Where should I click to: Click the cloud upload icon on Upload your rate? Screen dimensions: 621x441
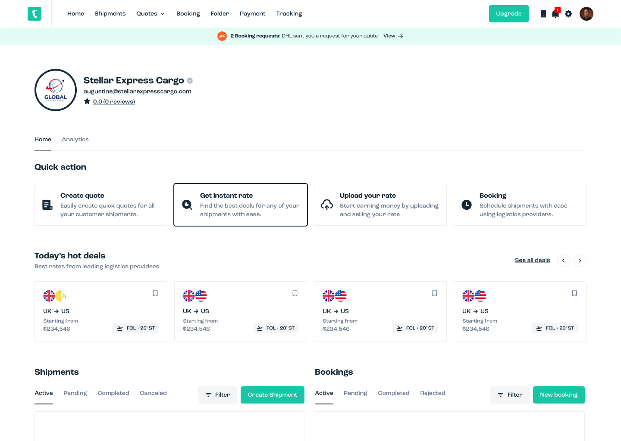pos(327,205)
